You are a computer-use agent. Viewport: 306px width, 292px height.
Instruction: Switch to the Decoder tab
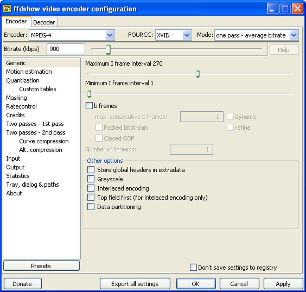click(44, 22)
